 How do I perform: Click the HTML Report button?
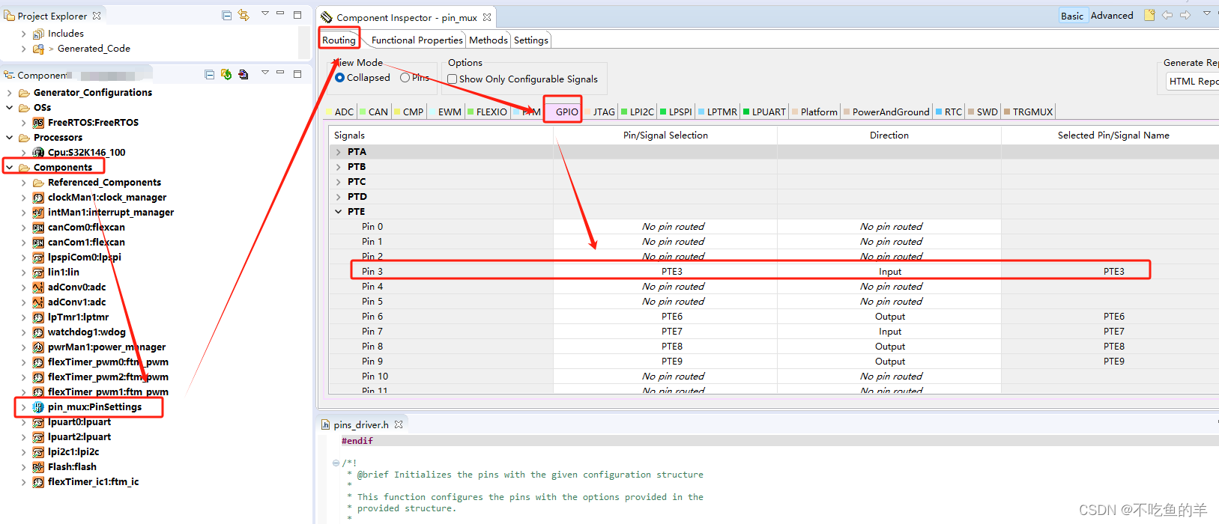pyautogui.click(x=1192, y=81)
